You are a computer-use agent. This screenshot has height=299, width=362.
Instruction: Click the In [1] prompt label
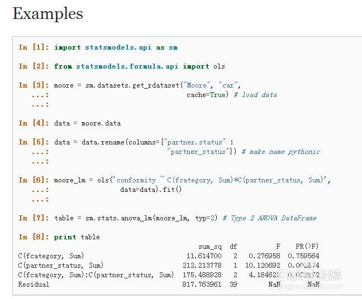coord(34,47)
